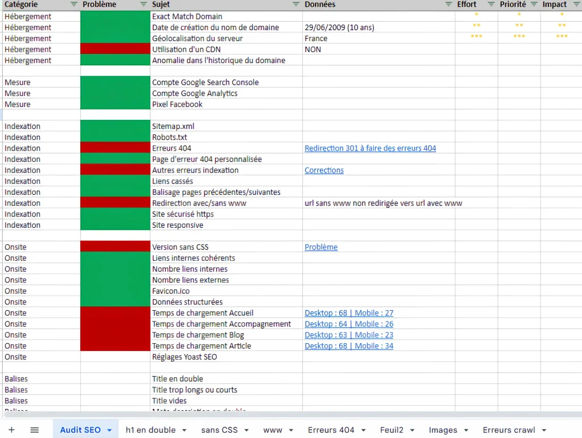Open link Redirection 301 à faire des erreurs 404
This screenshot has height=438, width=582.
coord(370,148)
